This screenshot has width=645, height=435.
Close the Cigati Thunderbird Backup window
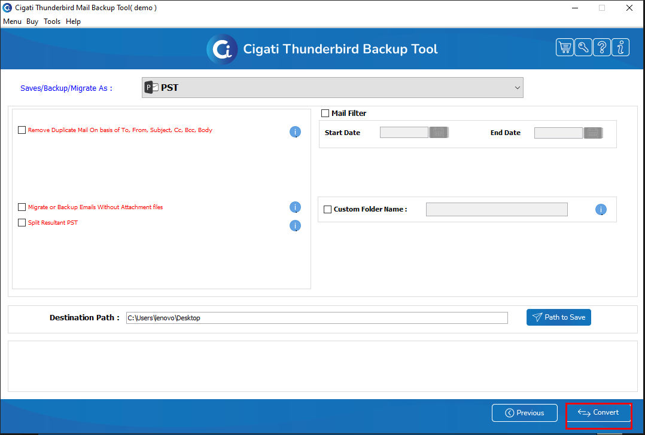point(629,8)
